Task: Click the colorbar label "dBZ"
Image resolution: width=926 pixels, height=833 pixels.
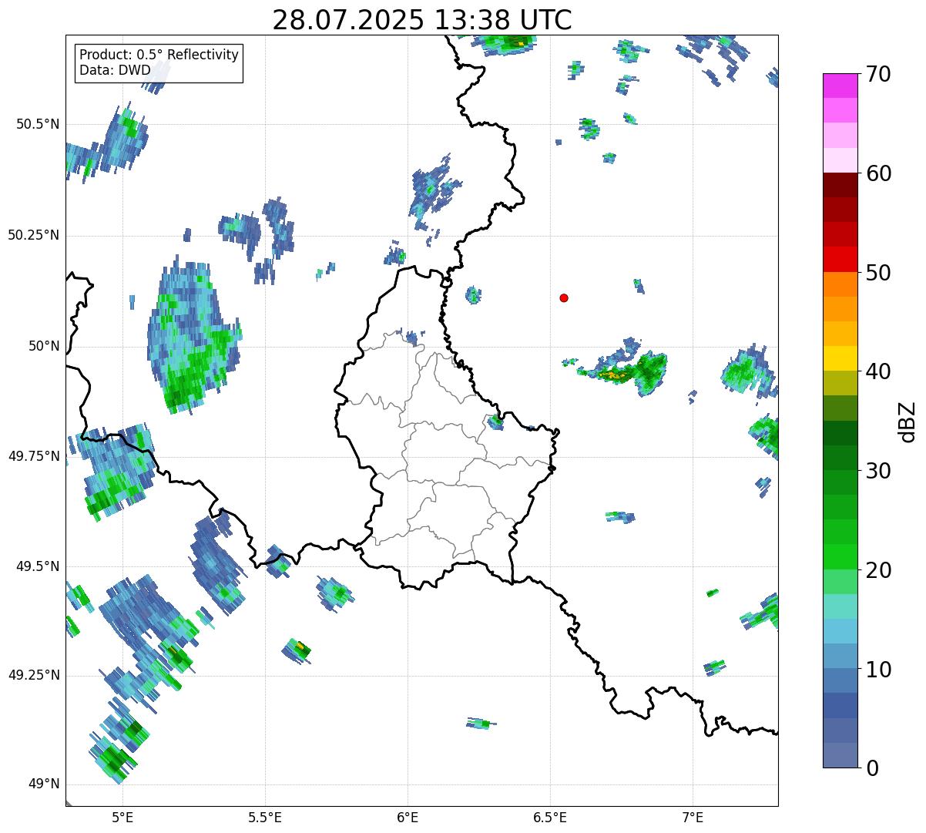Action: (908, 422)
